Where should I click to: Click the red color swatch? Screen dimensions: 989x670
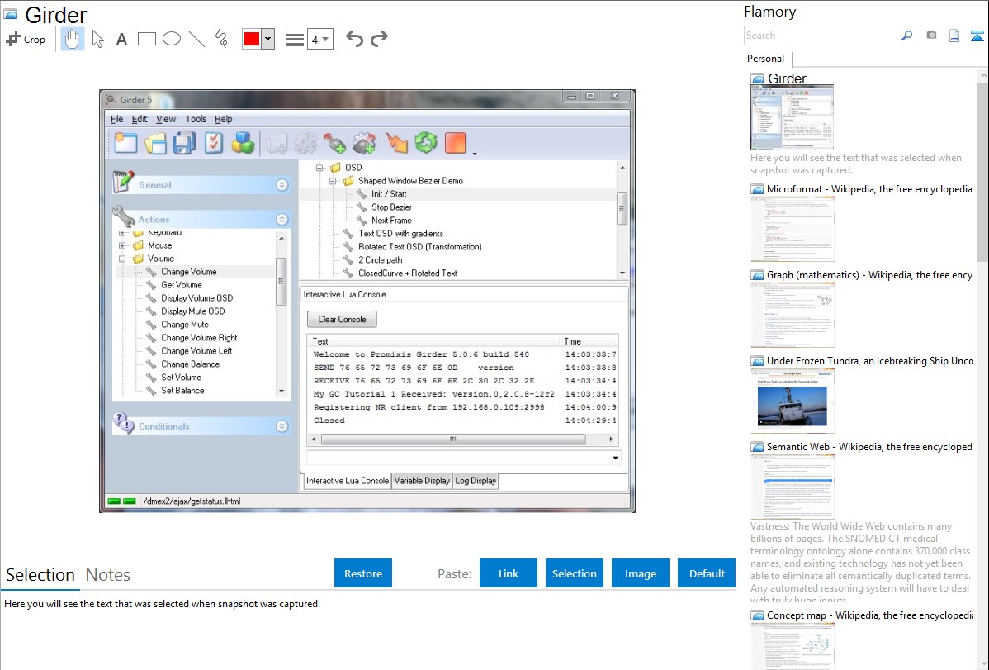(252, 39)
